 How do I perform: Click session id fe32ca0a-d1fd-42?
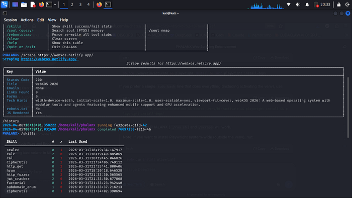(x=130, y=125)
